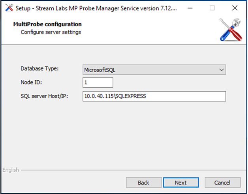This screenshot has width=248, height=194.
Task: Click the screwdriver and wrench wizard image
Action: tap(229, 30)
